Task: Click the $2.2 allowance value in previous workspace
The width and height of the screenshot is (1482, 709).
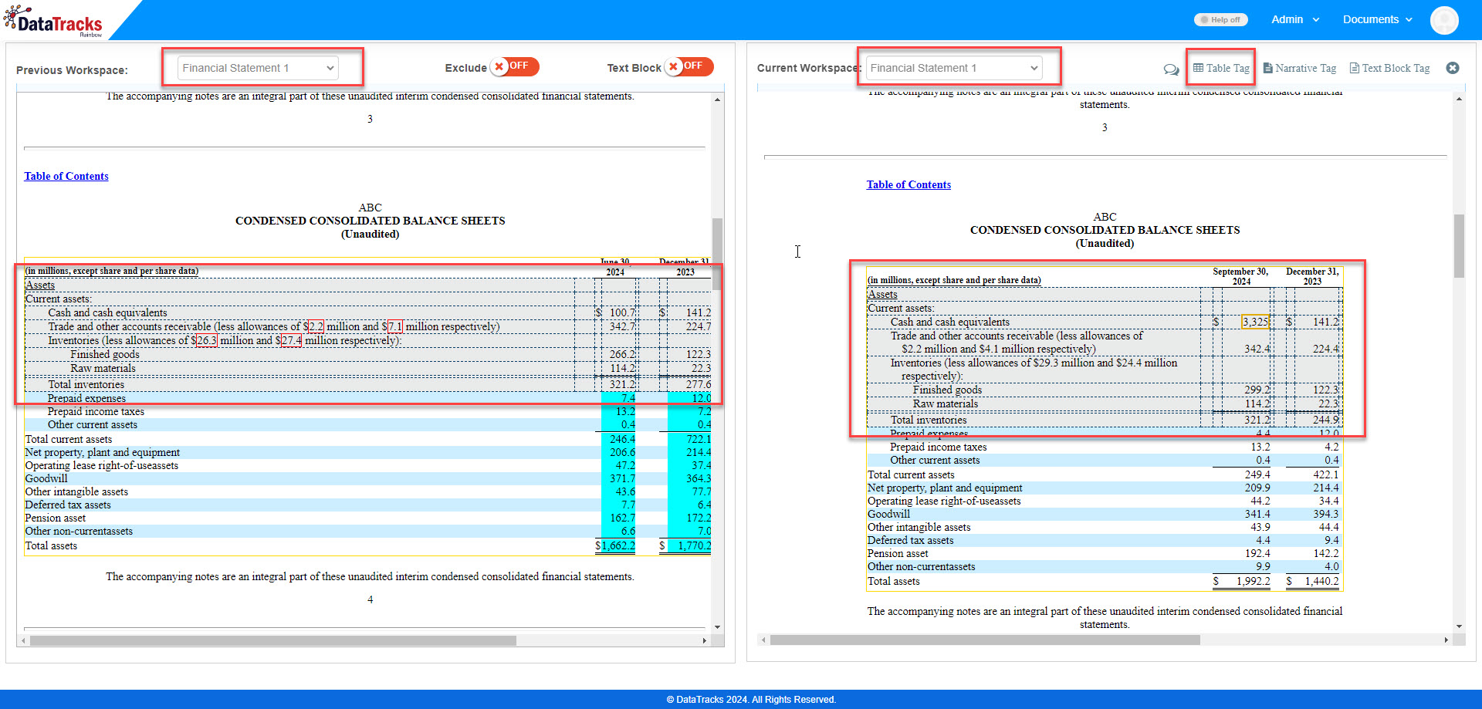Action: click(x=316, y=326)
